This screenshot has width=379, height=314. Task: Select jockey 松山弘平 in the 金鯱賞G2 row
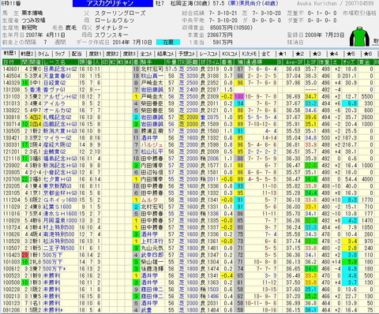click(152, 151)
